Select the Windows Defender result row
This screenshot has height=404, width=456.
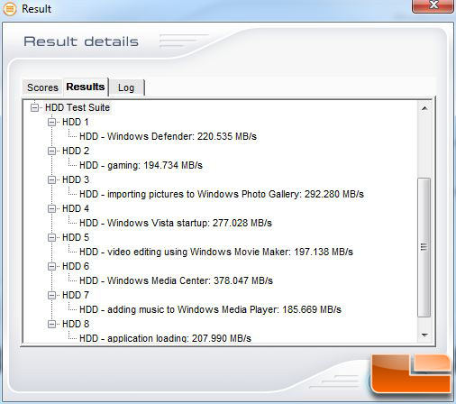pyautogui.click(x=168, y=136)
